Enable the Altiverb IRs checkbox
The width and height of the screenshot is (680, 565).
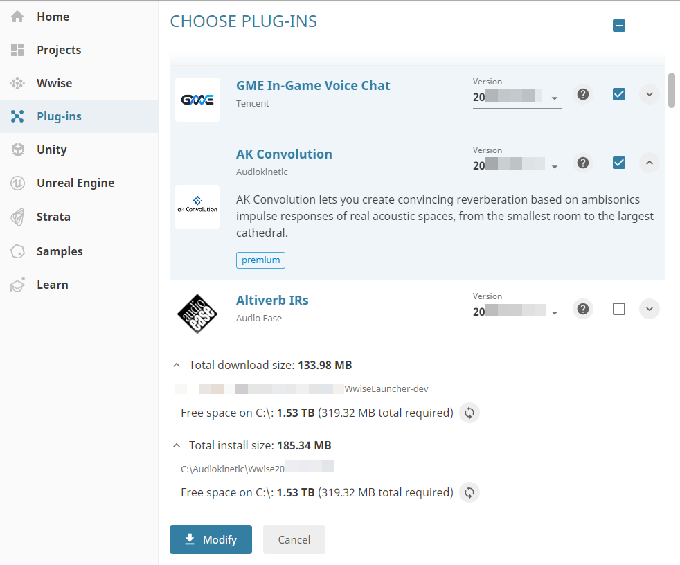pos(619,309)
